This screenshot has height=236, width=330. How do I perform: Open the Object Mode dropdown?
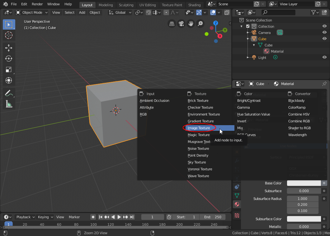(32, 12)
